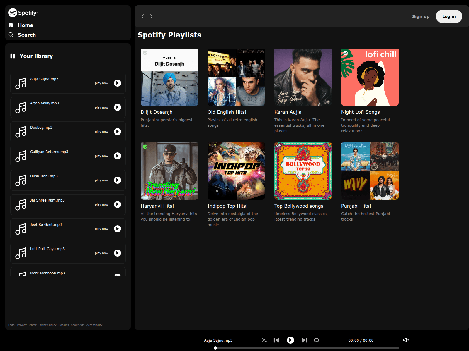Click the Spotify logo
This screenshot has height=351, width=469.
[23, 13]
